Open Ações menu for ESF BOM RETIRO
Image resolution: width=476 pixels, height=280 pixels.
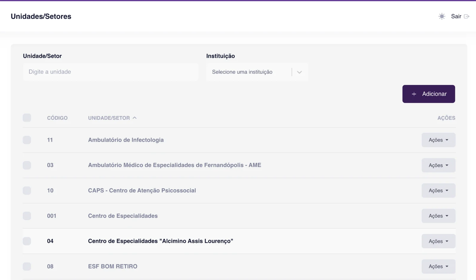(438, 266)
